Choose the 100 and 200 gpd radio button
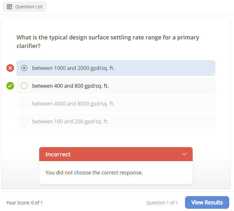Screen dimensions: 234x211 [x=24, y=121]
